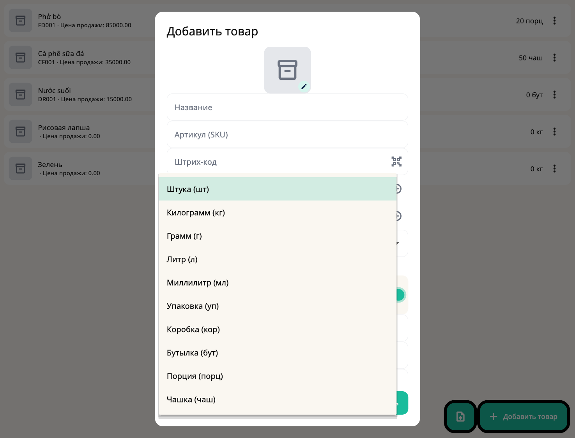Choose Порция (порц) unit
The width and height of the screenshot is (575, 438).
pos(278,376)
